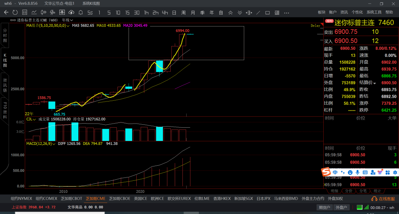Toggle the 日 daily period button
Image resolution: width=399 pixels, height=214 pixels.
tap(174, 13)
